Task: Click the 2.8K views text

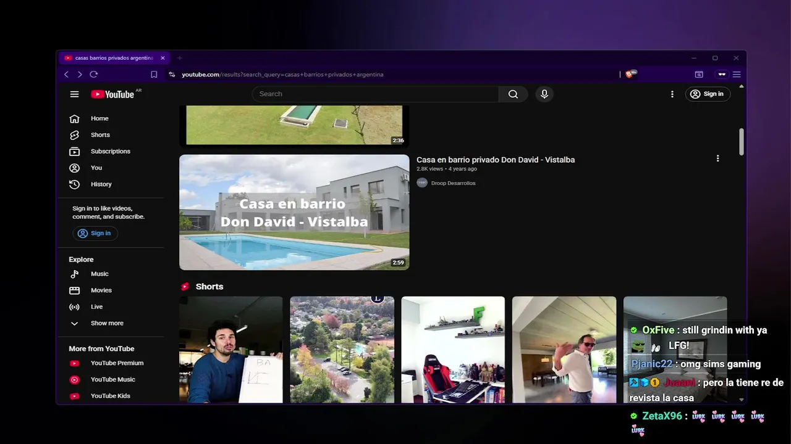Action: [430, 169]
